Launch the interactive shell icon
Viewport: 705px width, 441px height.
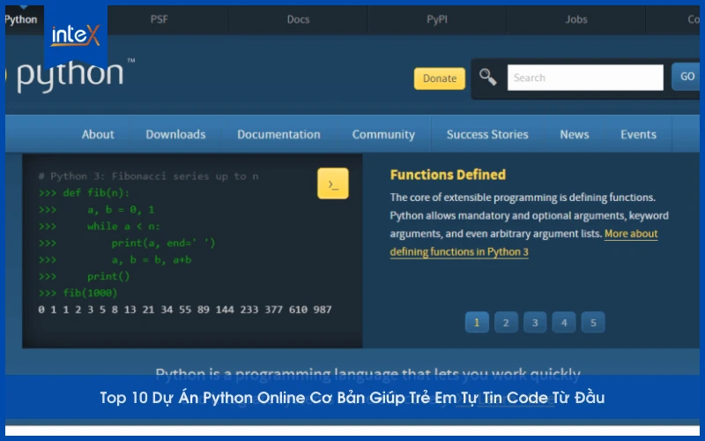coord(333,183)
